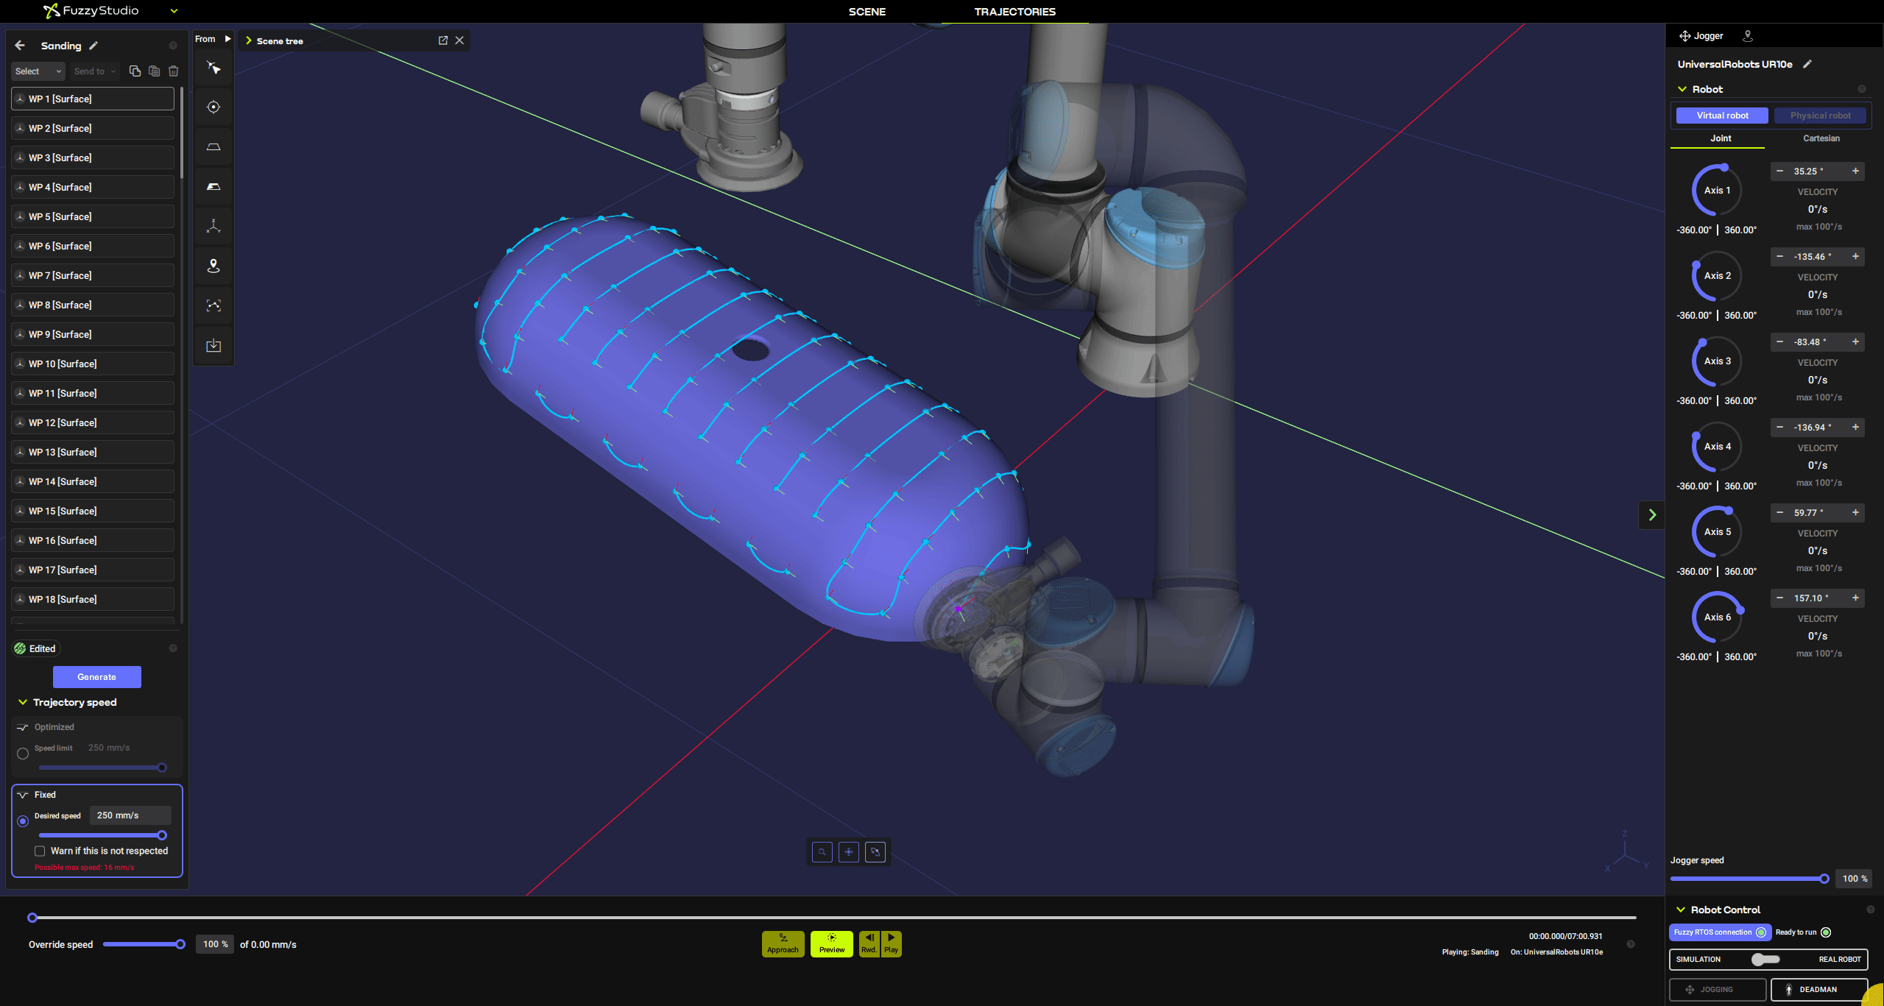
Task: Increase Axis 1 angle with plus
Action: (1856, 171)
